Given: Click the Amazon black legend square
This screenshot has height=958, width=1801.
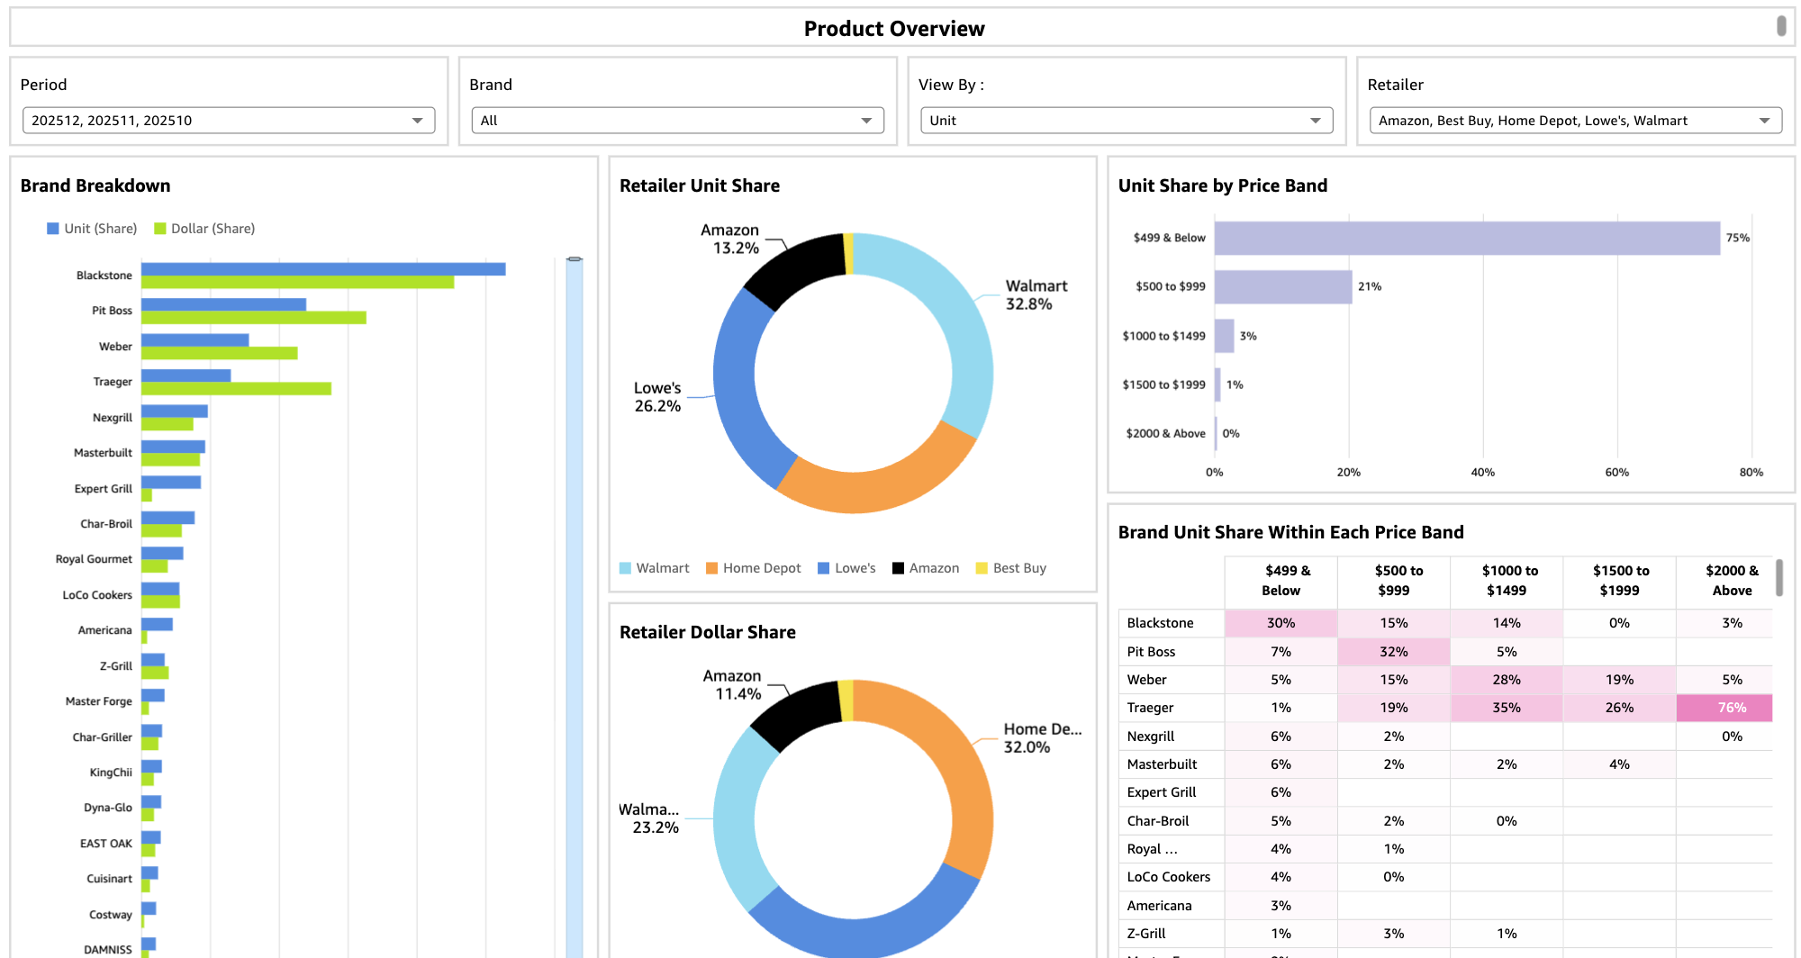Looking at the screenshot, I should (898, 568).
